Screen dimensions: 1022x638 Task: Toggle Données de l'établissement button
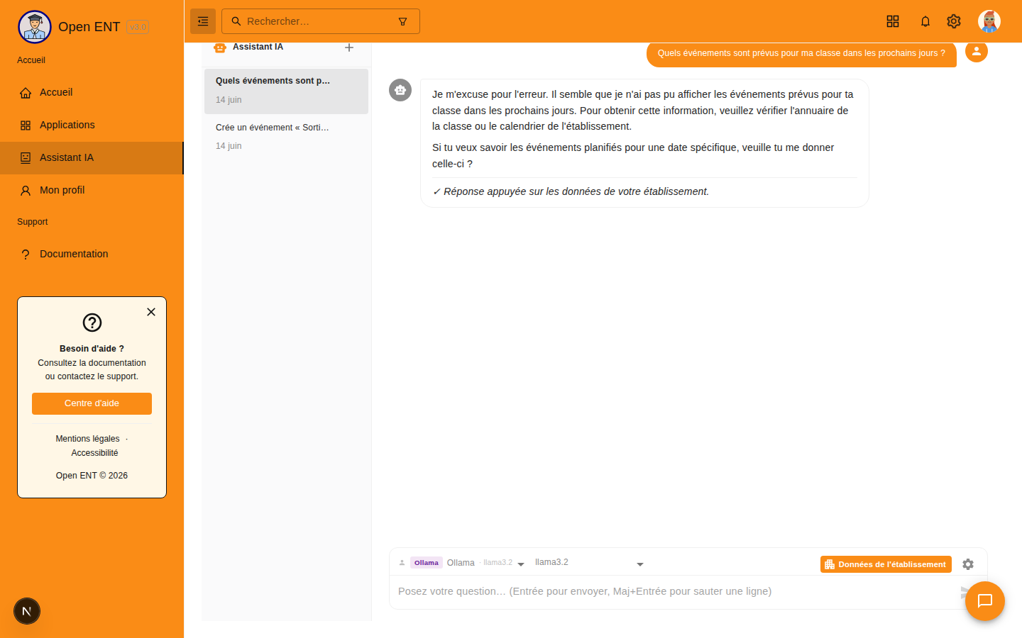(x=886, y=564)
